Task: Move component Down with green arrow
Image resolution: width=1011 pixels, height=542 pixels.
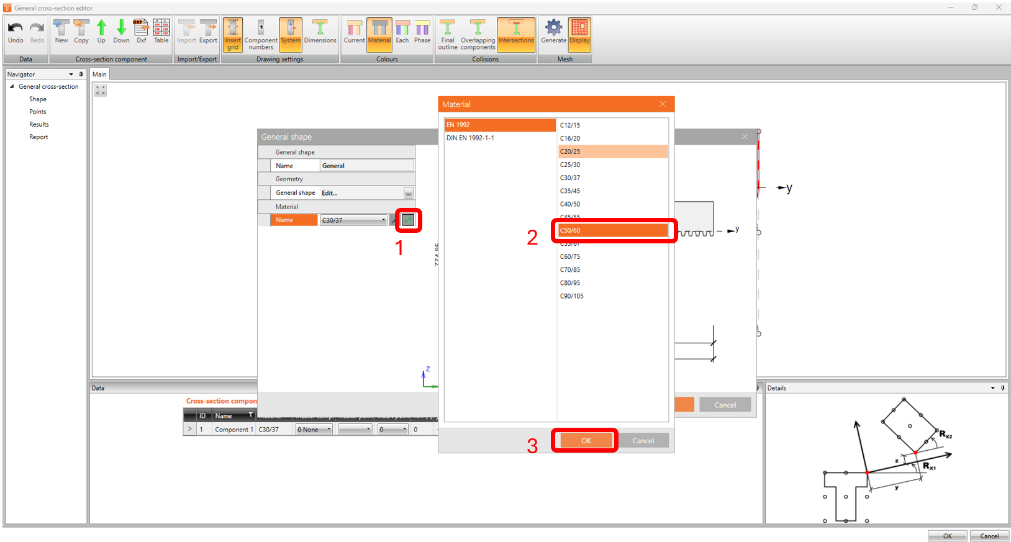Action: 121,32
